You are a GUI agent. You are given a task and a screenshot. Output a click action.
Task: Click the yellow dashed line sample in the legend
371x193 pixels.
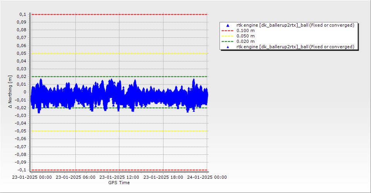tap(227, 36)
